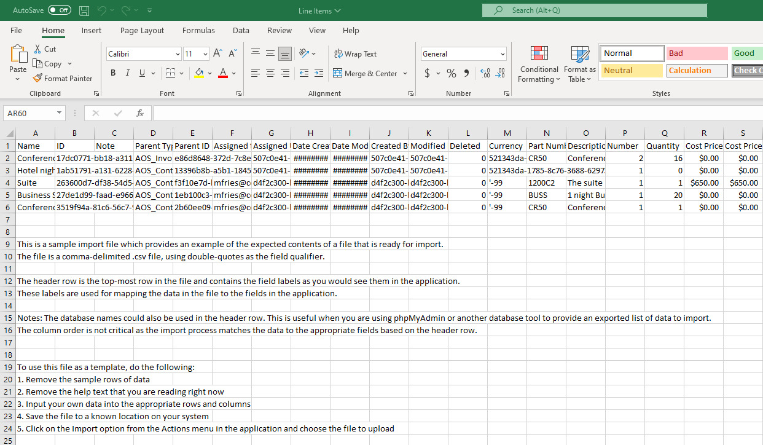Open Clipboard dialog launcher

pos(96,93)
